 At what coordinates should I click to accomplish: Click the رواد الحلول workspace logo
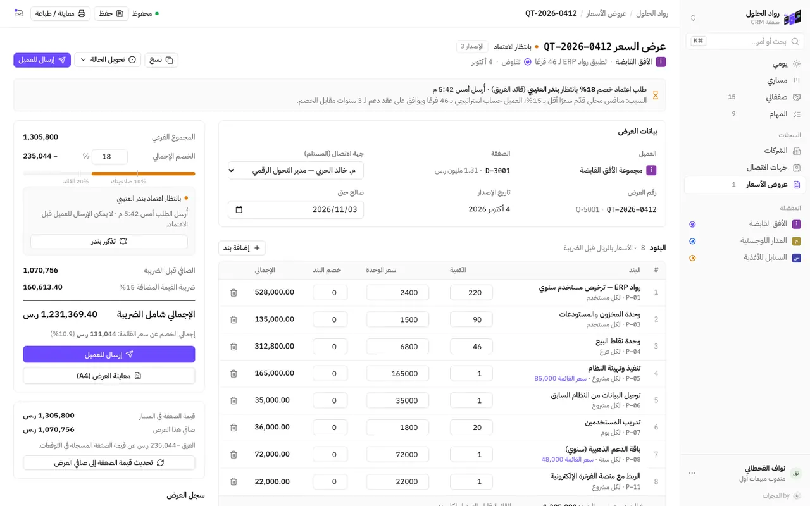[x=792, y=18]
